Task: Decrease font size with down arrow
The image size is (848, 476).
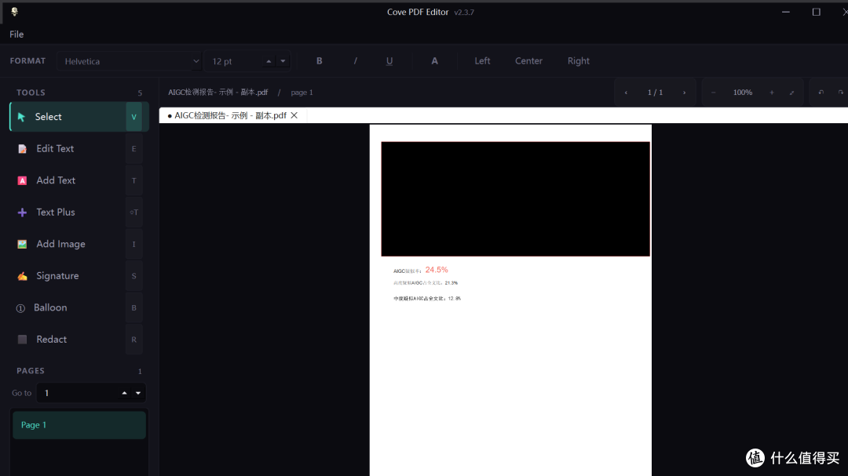Action: coord(283,61)
